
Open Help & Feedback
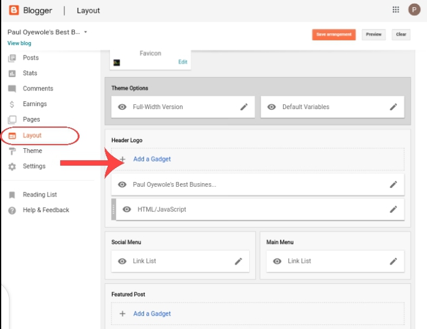tap(46, 210)
